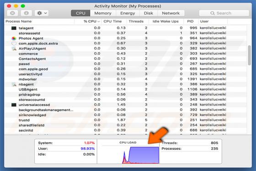Click PID 1391 in mdworker row
Screen dimensions: 256x171
coord(192,79)
